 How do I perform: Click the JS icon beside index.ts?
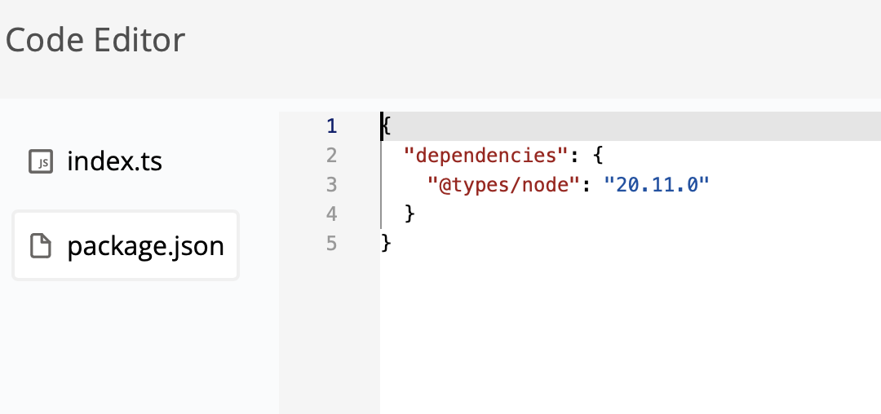[x=40, y=161]
